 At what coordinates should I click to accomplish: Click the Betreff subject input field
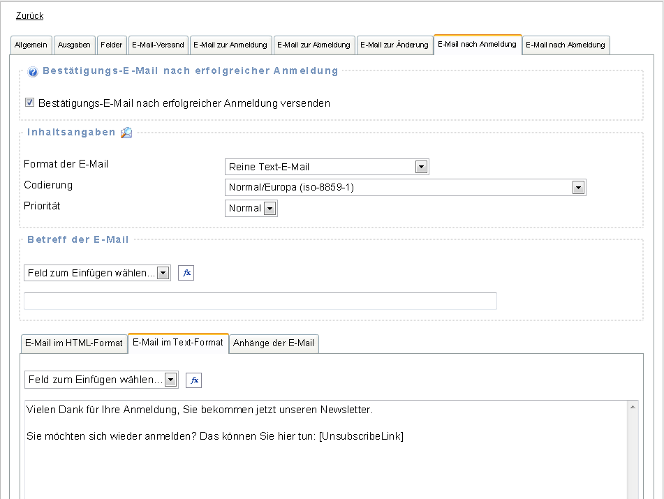point(260,301)
